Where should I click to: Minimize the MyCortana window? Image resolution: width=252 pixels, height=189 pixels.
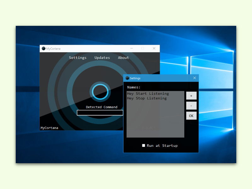click(132, 49)
